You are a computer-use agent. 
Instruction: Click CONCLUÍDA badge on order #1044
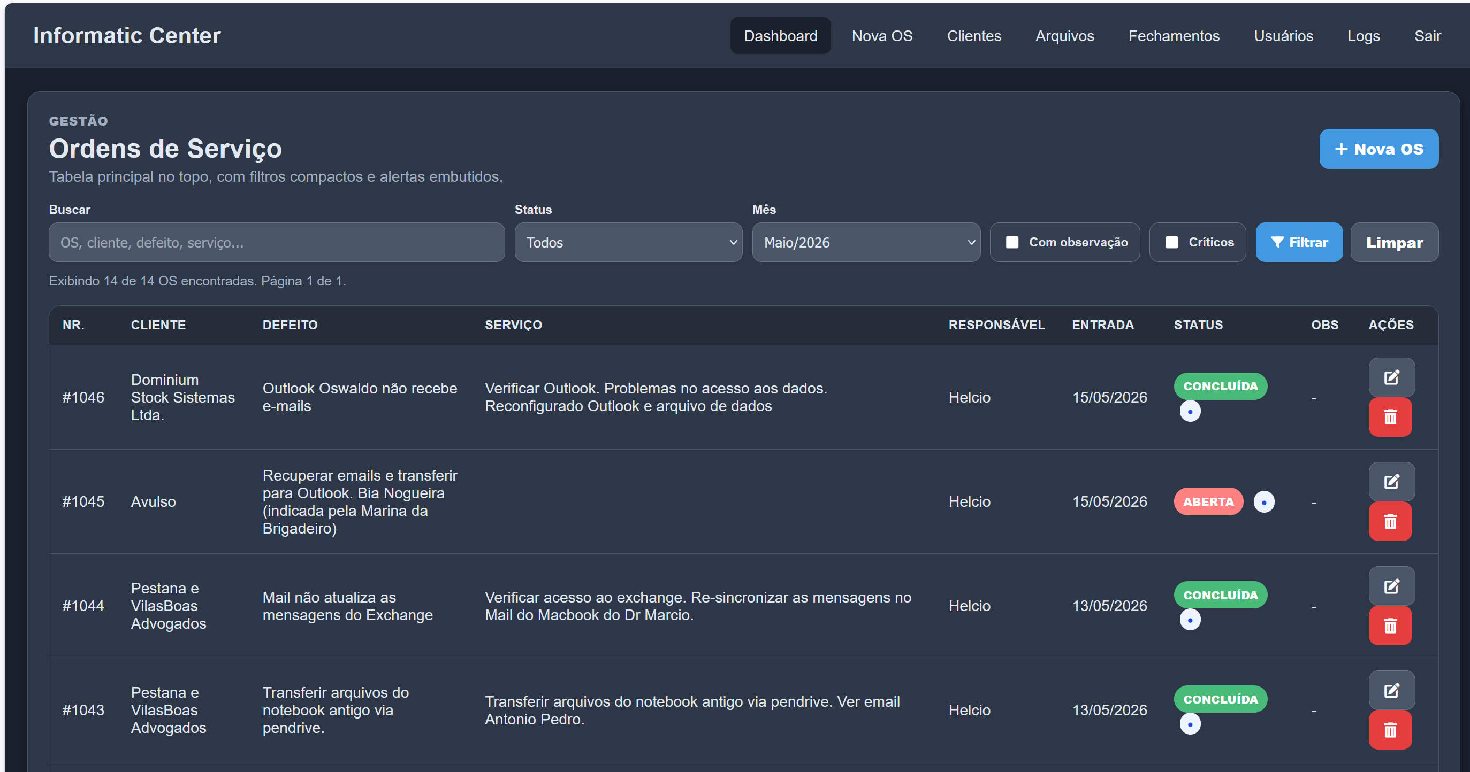(1220, 595)
